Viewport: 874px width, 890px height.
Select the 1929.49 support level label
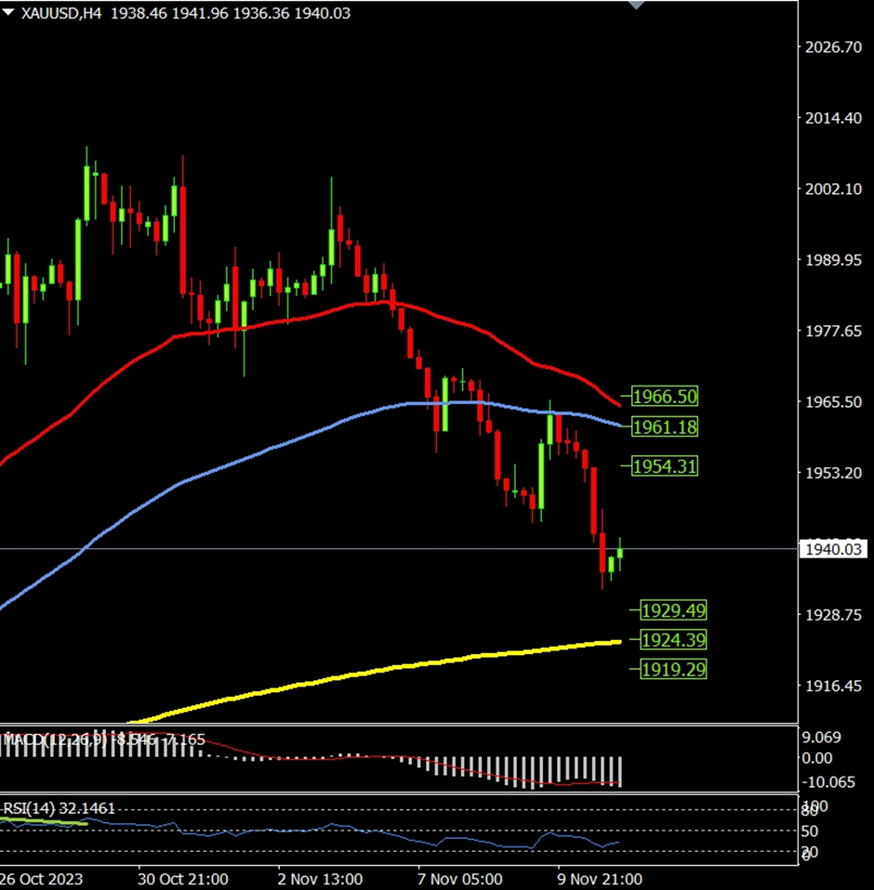[x=673, y=610]
